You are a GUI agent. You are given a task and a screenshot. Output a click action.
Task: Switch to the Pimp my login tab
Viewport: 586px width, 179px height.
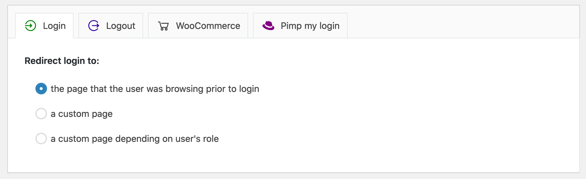pos(300,26)
